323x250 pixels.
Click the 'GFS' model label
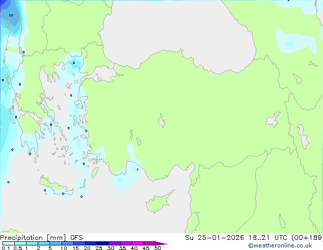click(76, 238)
